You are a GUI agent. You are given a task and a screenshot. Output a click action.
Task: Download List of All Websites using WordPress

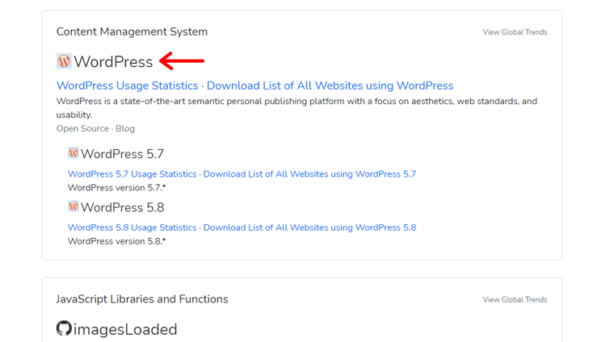point(330,85)
